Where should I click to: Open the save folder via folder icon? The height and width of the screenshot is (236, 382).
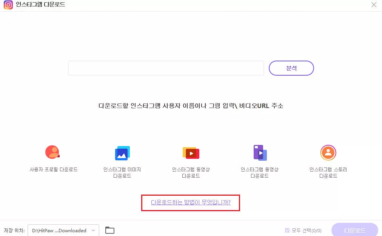109,230
